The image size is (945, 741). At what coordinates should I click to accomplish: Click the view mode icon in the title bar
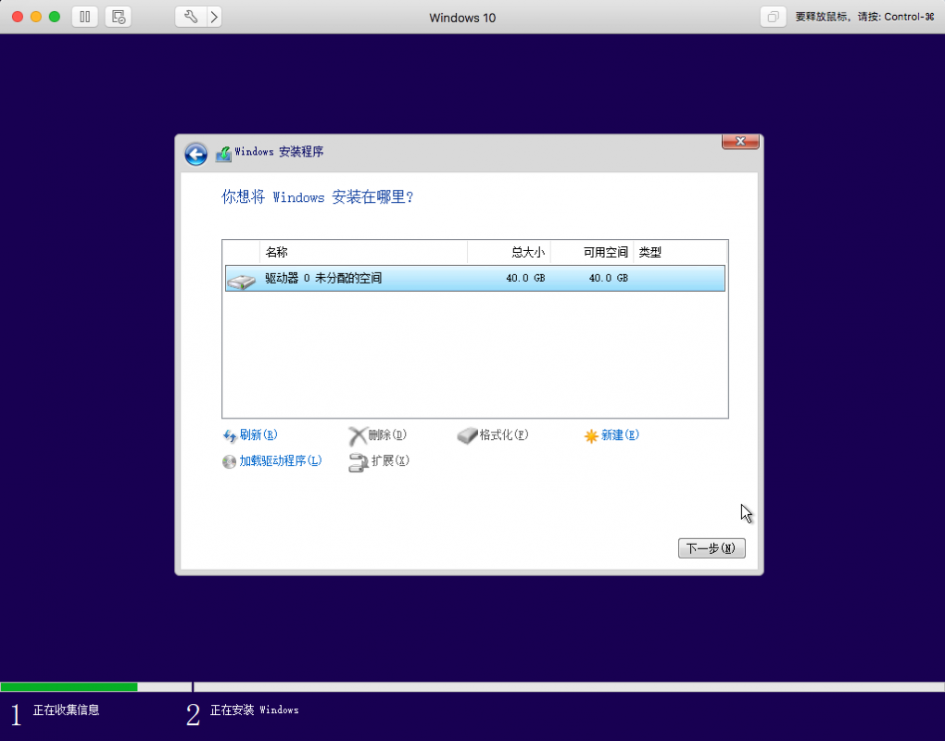coord(773,17)
